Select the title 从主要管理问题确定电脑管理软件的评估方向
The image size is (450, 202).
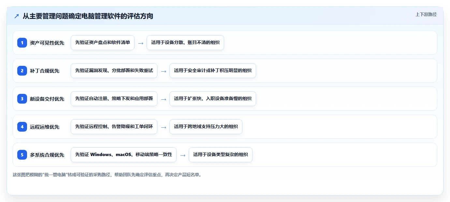[x=88, y=16]
